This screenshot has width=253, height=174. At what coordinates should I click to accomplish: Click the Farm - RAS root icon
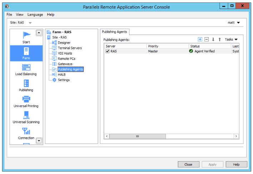[49, 32]
